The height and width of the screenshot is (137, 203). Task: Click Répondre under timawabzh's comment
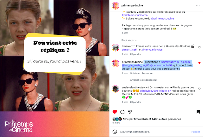(135, 54)
